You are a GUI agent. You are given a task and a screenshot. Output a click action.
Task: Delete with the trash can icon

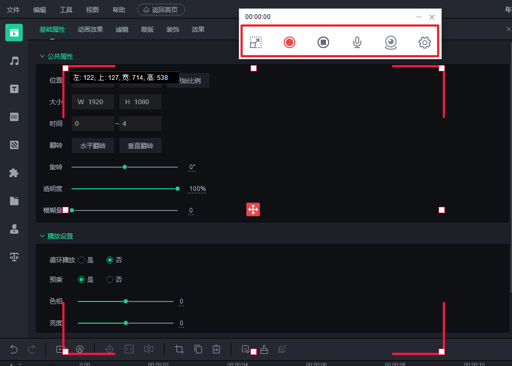tap(216, 349)
